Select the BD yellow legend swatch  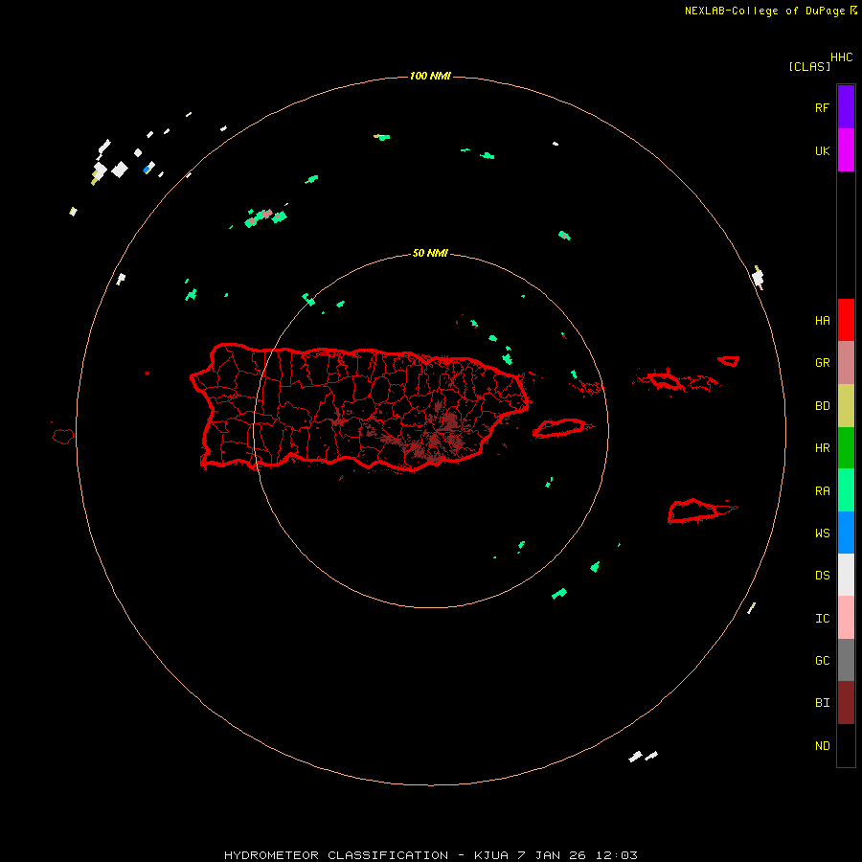[846, 406]
